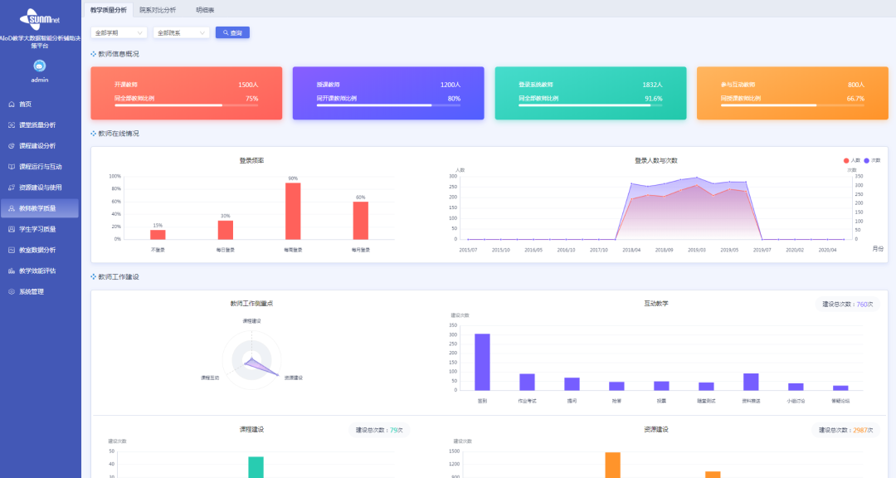
Task: Click the 系统管理 gear icon
Action: (x=12, y=291)
